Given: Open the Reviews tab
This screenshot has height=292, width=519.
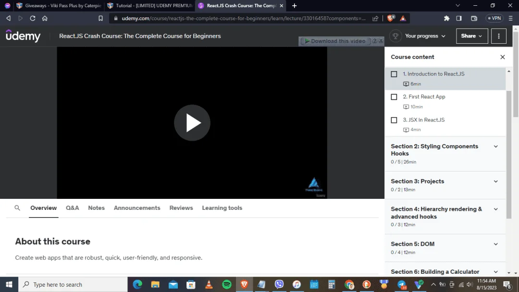Looking at the screenshot, I should (181, 208).
